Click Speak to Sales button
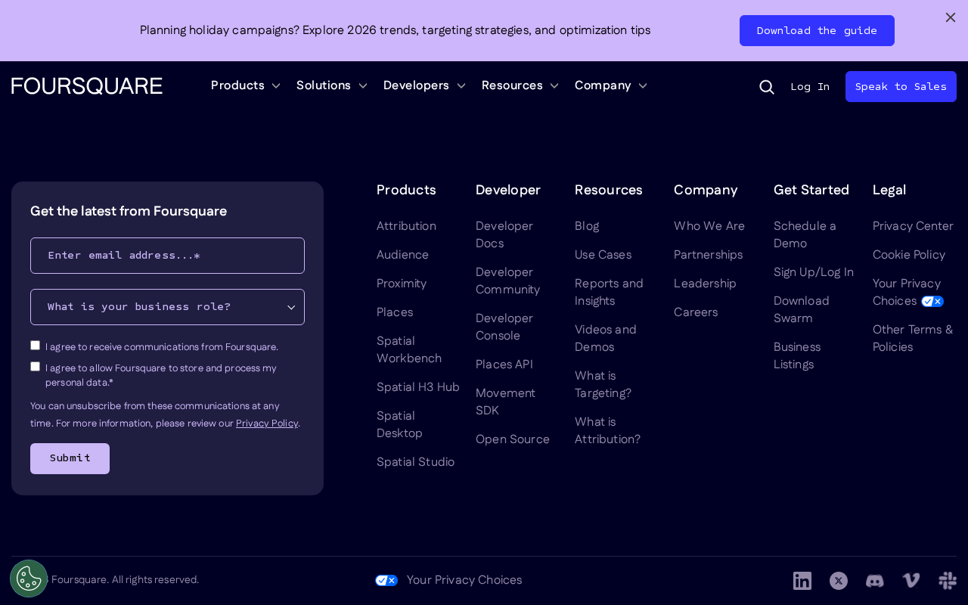This screenshot has width=968, height=605. [x=901, y=86]
